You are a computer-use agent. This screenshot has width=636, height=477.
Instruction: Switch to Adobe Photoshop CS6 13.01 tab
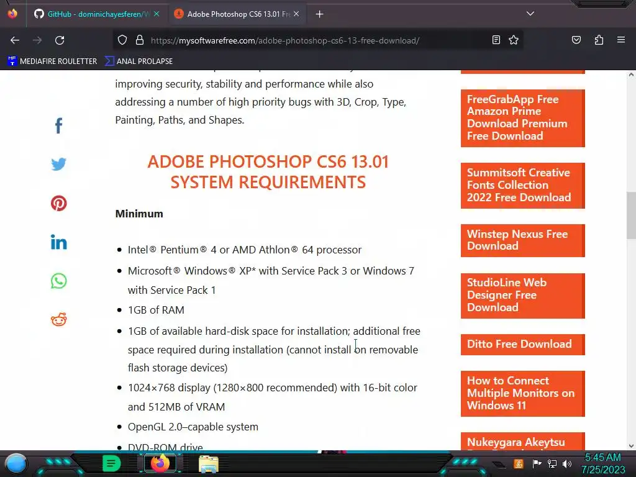point(238,14)
